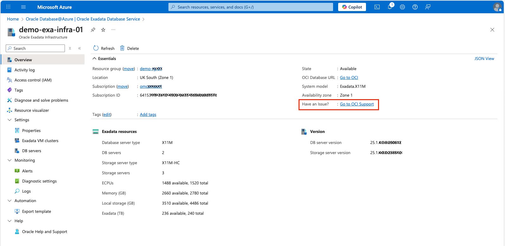Click the help question mark icon
This screenshot has width=505, height=246.
pyautogui.click(x=415, y=7)
